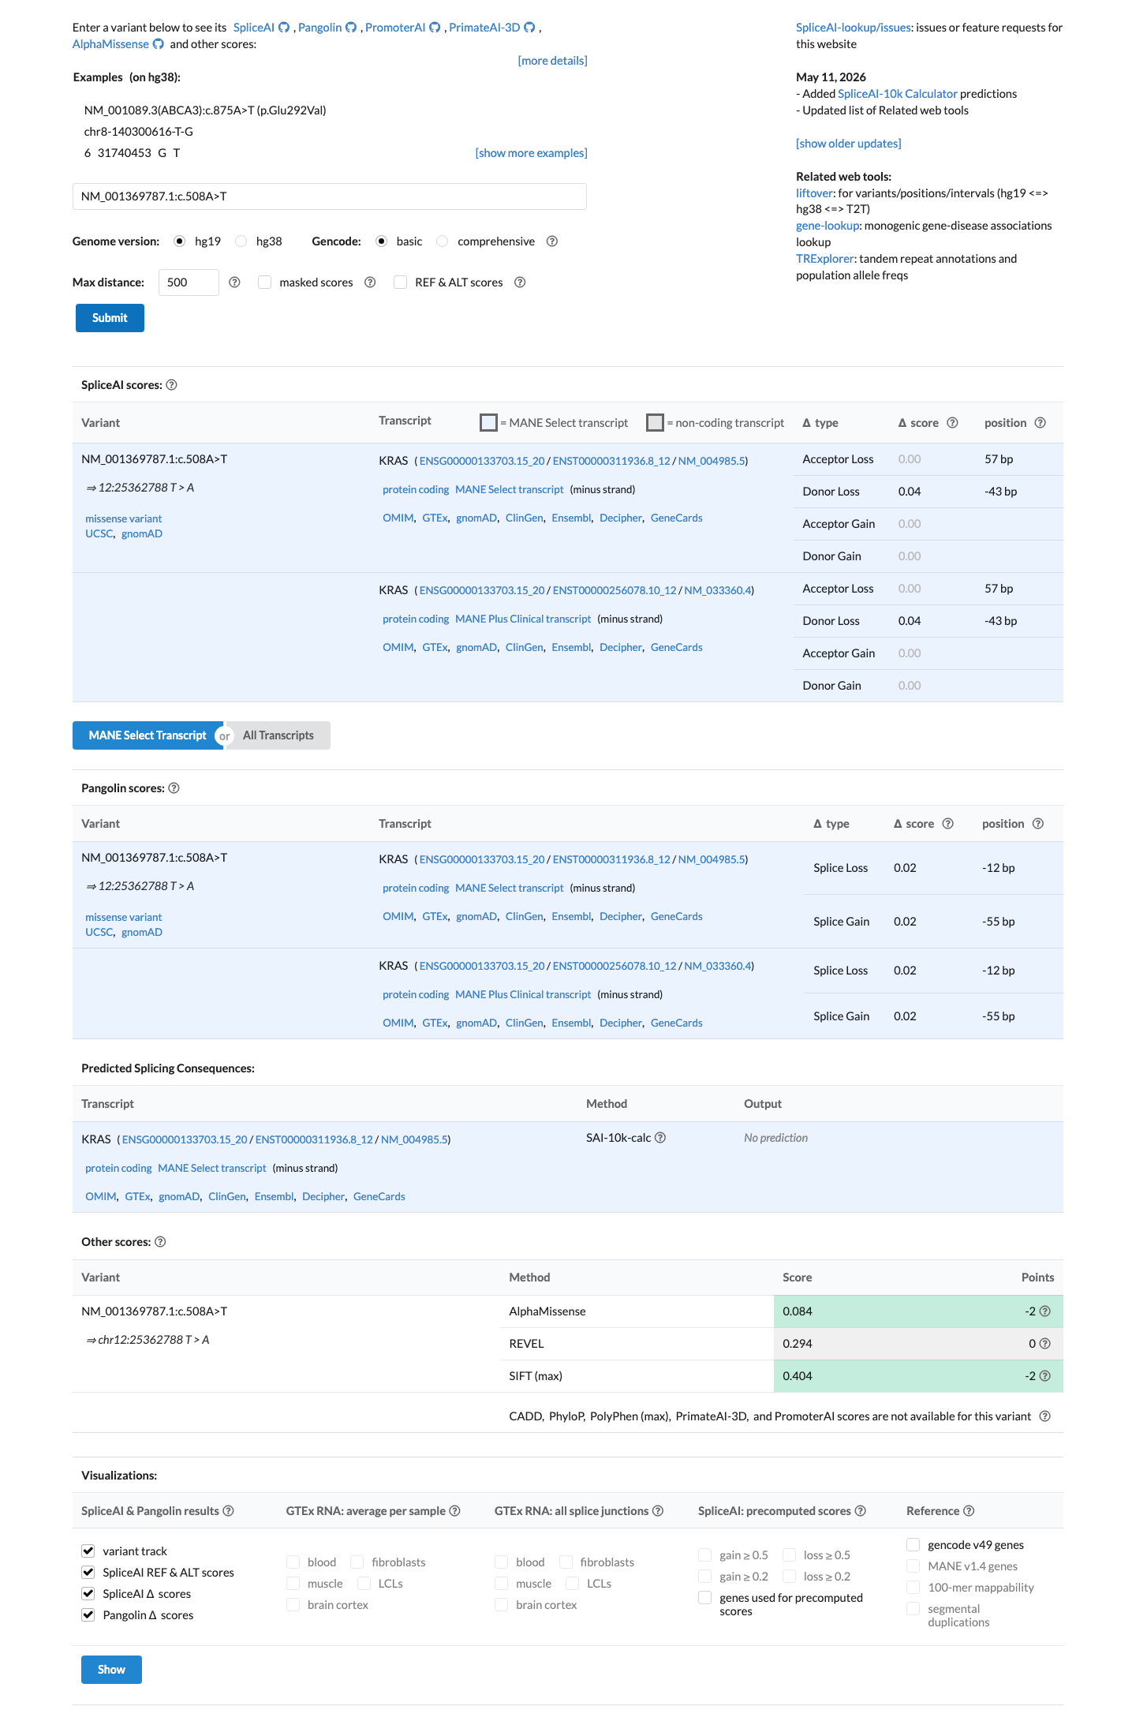1147x1736 pixels.
Task: Click the help icon in the AlphaMissense points cell
Action: [x=1044, y=1311]
